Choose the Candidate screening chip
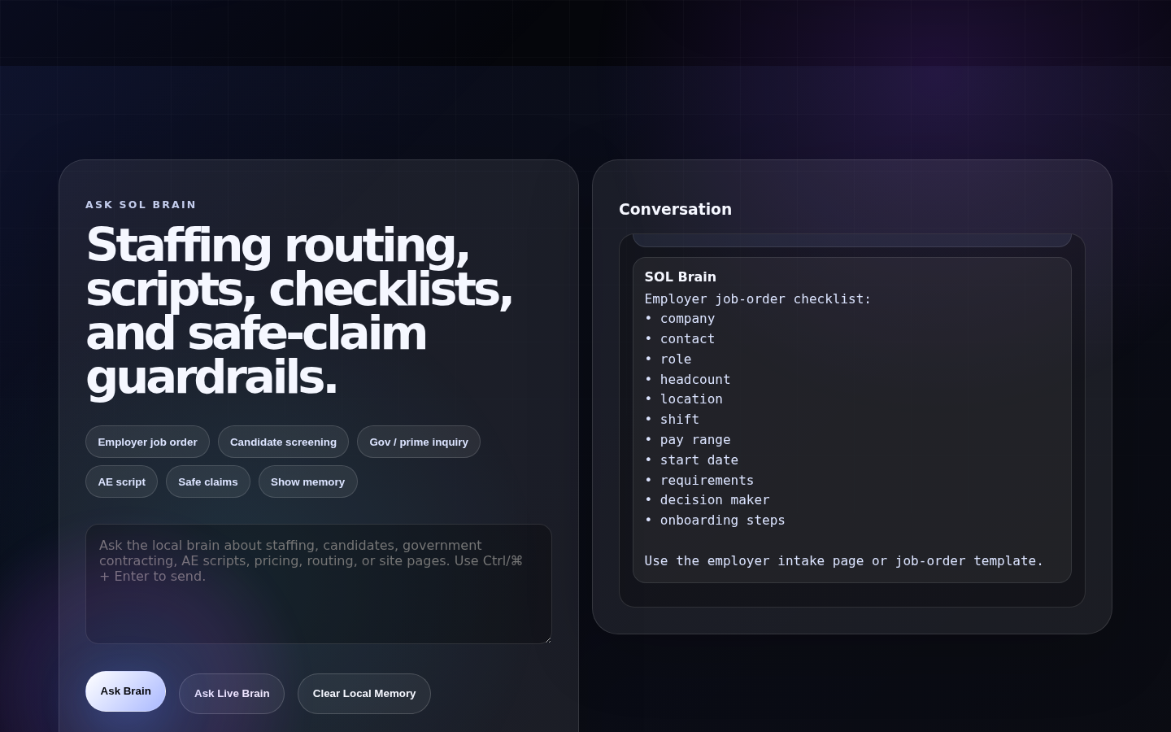The height and width of the screenshot is (732, 1171). pyautogui.click(x=283, y=442)
